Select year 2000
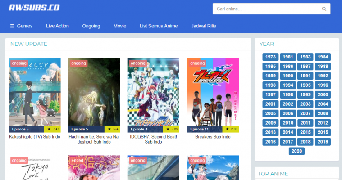This screenshot has height=180, width=342. 323,94
